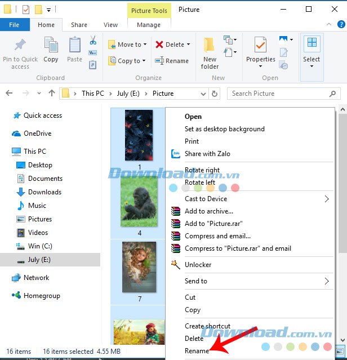
Task: Open the address bar history dropdown
Action: click(203, 94)
